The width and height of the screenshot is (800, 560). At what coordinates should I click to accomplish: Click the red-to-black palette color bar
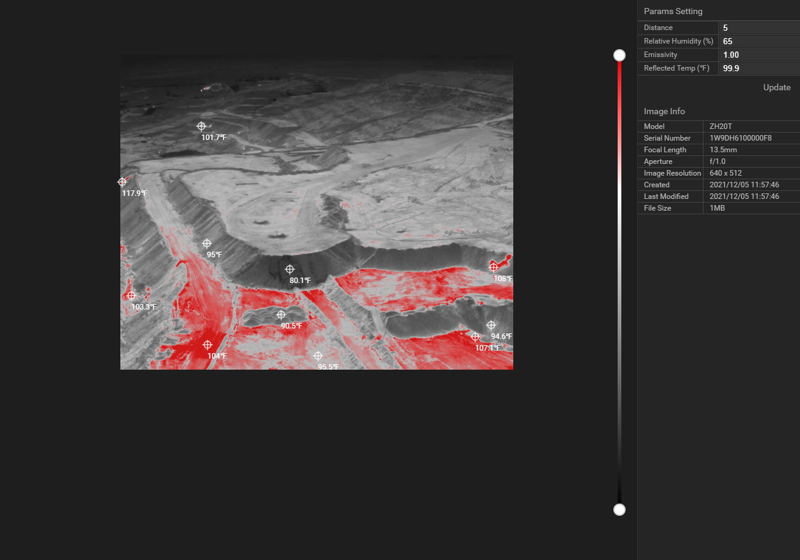tap(619, 282)
